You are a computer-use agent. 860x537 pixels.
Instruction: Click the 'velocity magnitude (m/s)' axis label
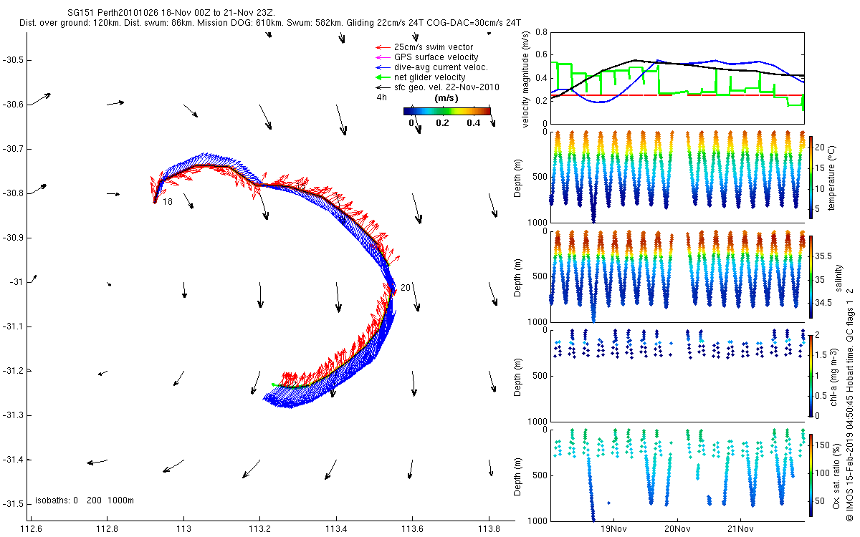526,79
